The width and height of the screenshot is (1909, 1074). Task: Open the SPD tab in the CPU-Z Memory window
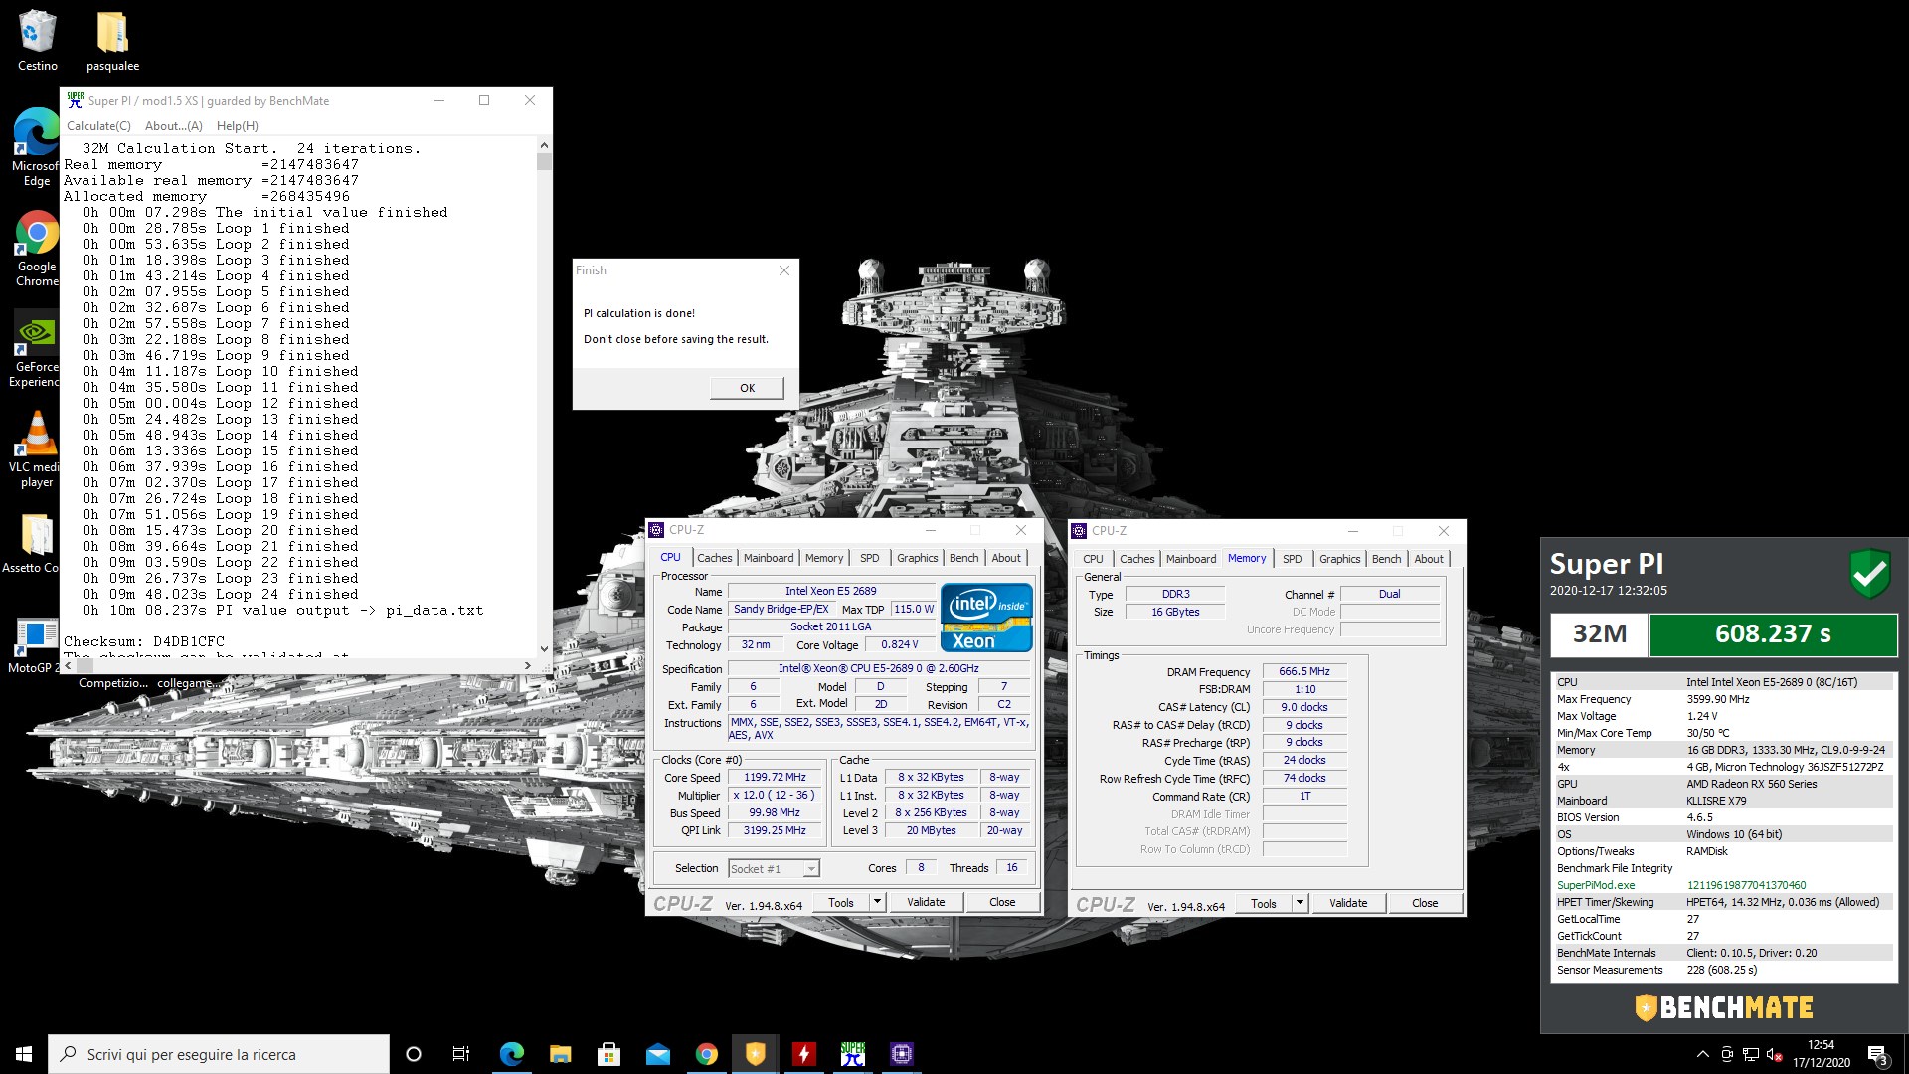[x=1292, y=559]
